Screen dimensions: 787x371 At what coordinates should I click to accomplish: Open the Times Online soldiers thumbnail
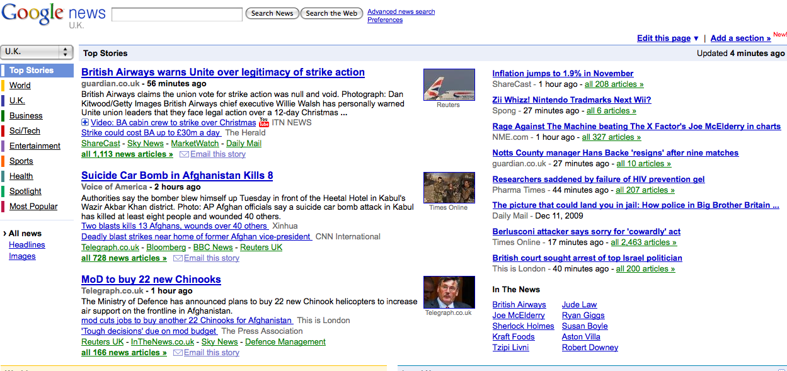pyautogui.click(x=449, y=188)
